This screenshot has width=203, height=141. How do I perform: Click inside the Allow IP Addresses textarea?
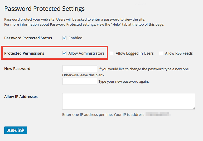point(129,101)
